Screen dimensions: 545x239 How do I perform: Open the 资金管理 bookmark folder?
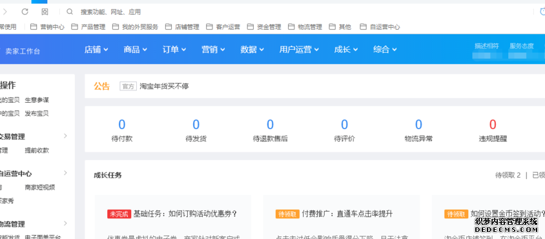[x=264, y=26]
